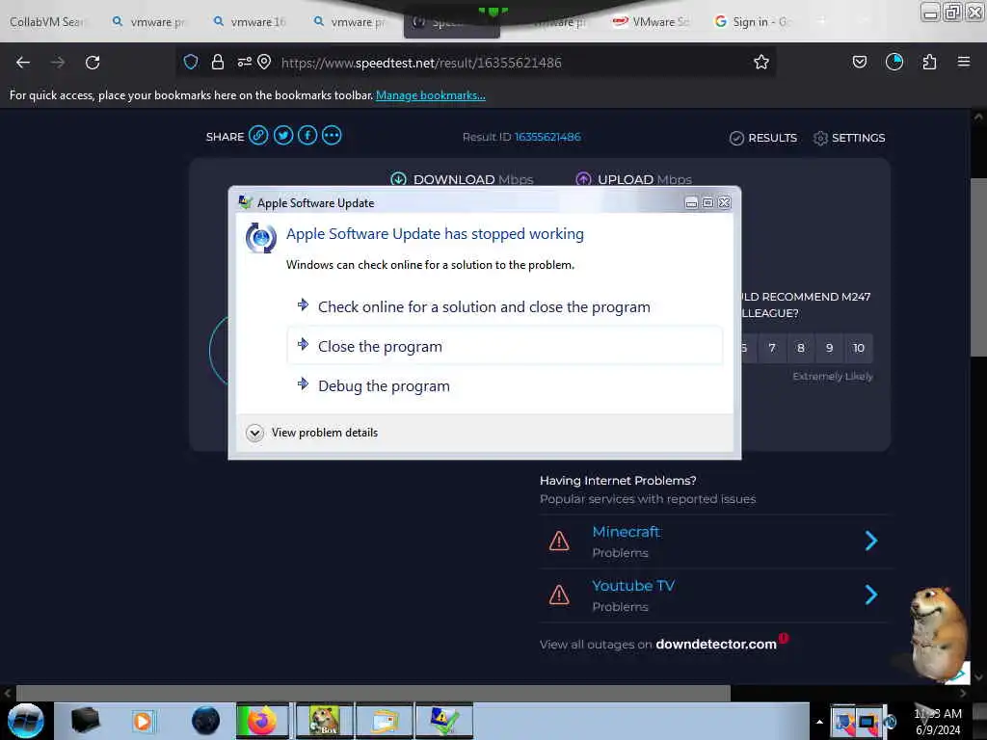987x740 pixels.
Task: Click the tracking protection shield icon
Action: [191, 62]
